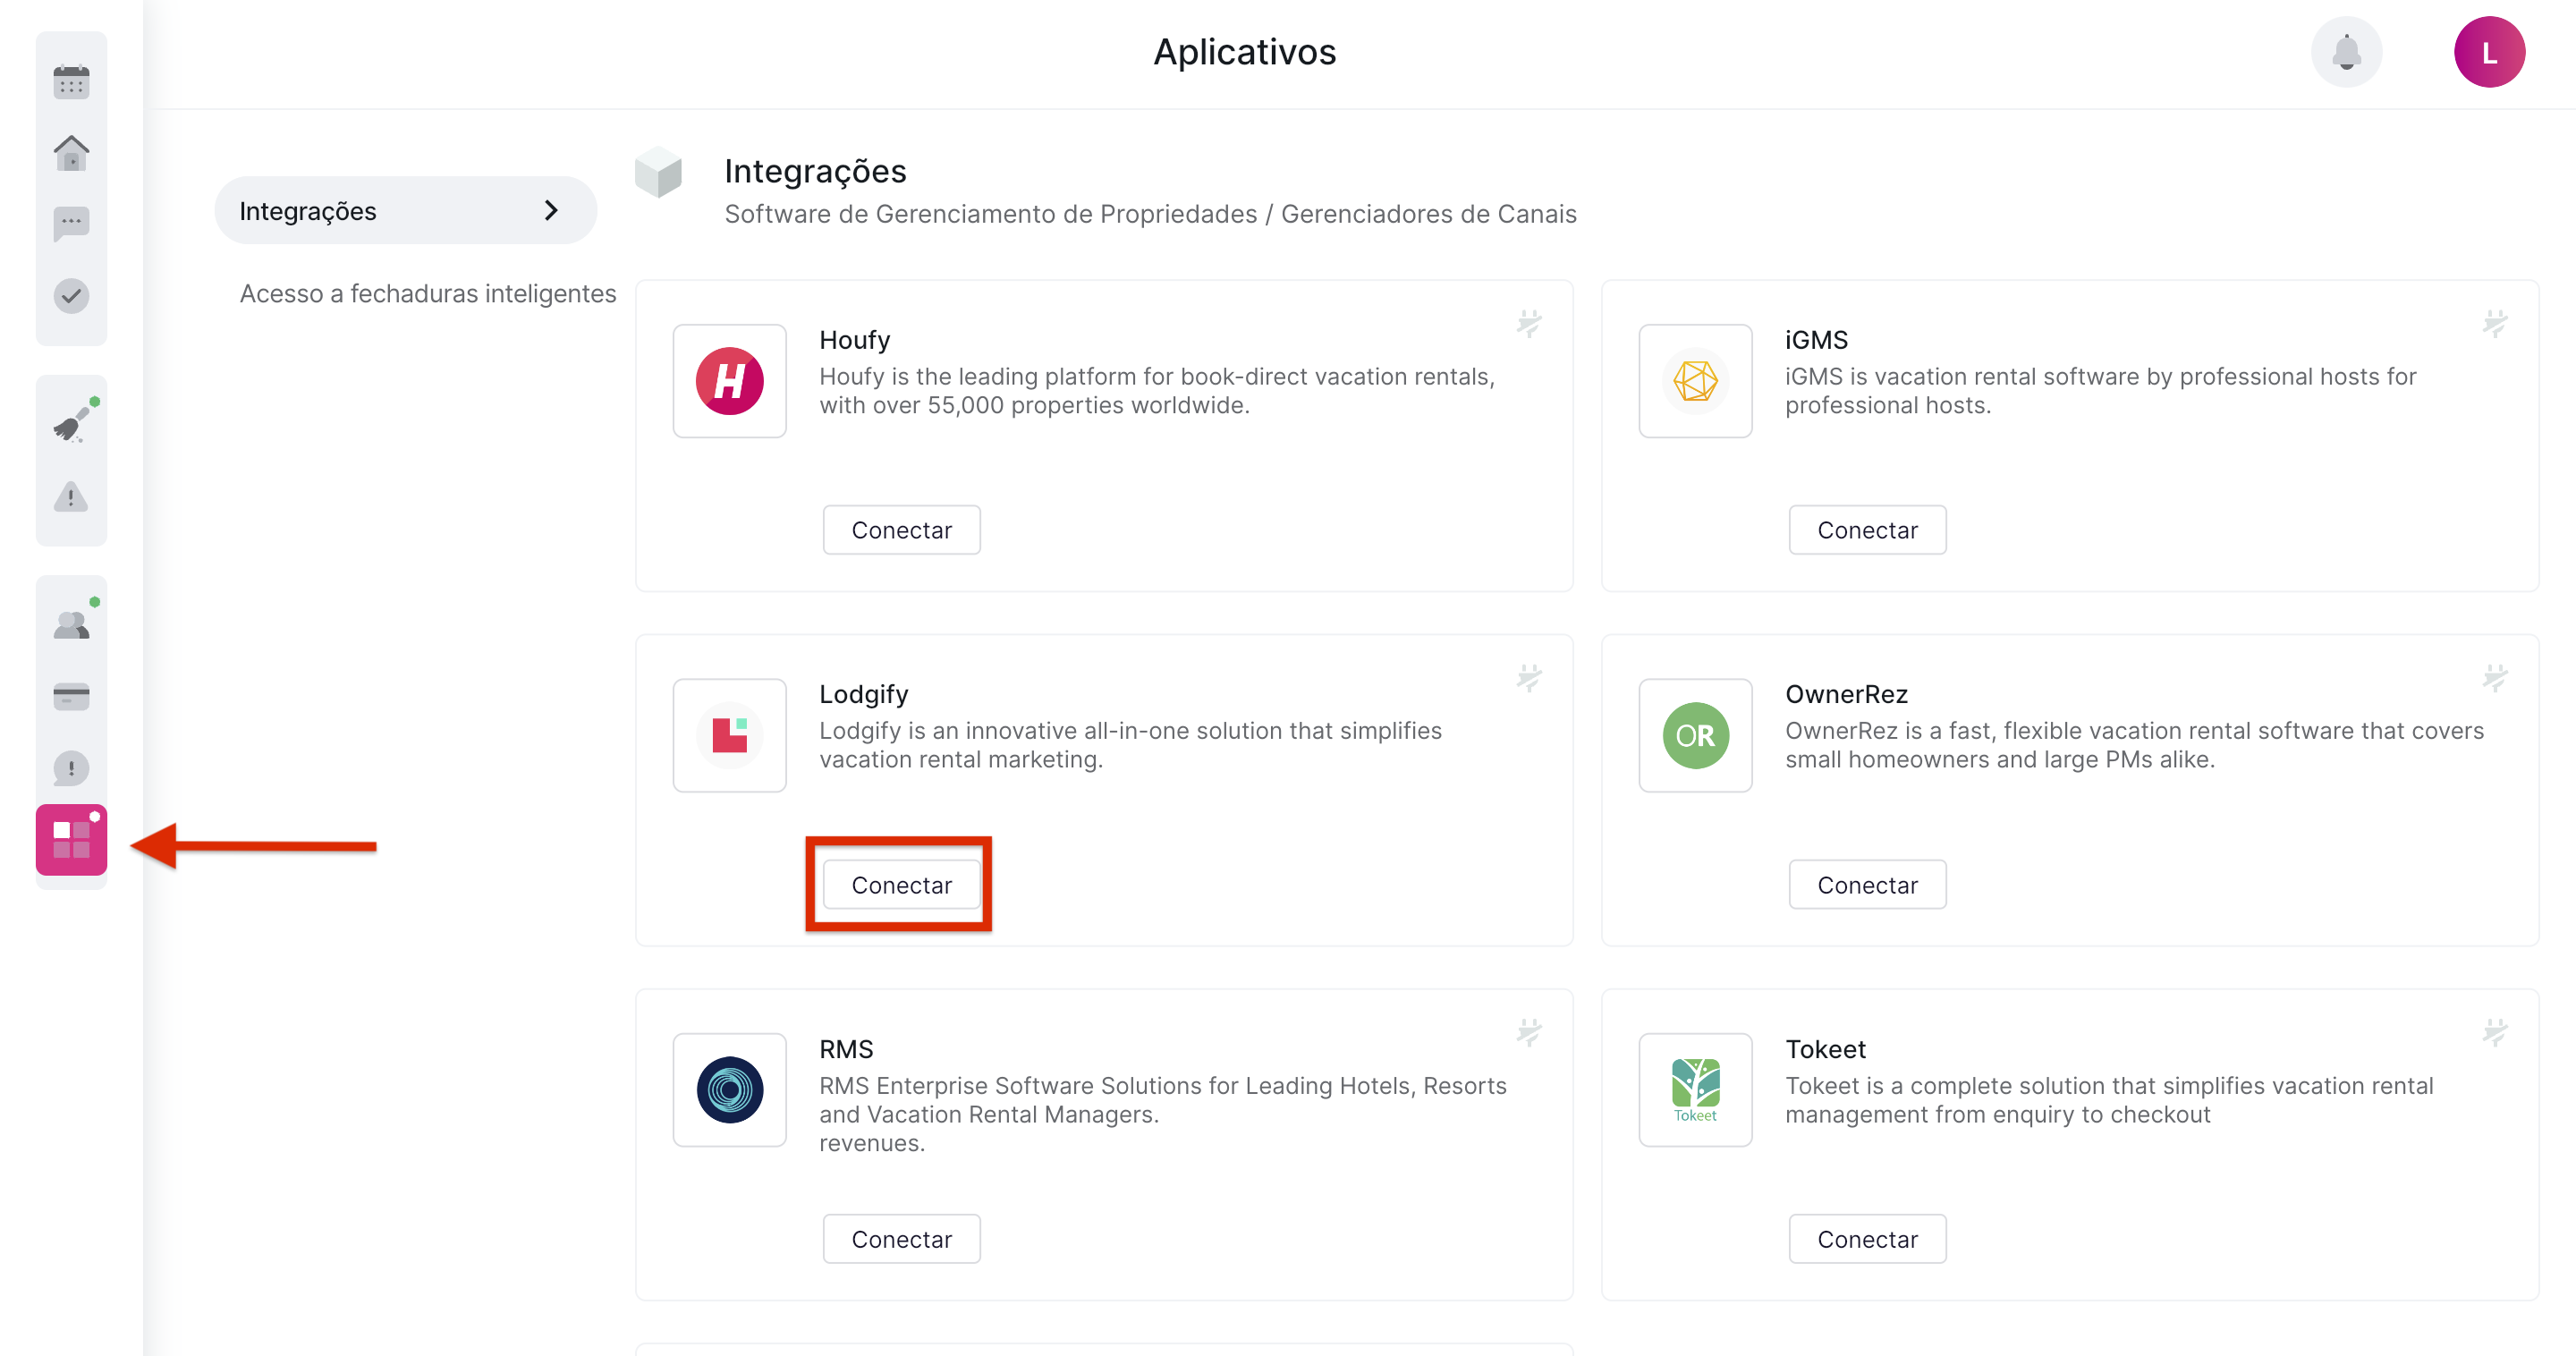This screenshot has height=1356, width=2576.
Task: Connect the Lodgify integration
Action: pos(901,885)
